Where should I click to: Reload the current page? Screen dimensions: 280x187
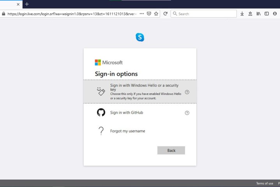point(166,14)
